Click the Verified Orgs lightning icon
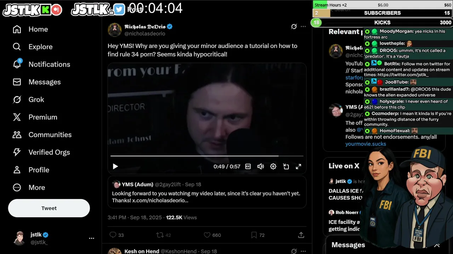The width and height of the screenshot is (453, 254). [17, 152]
